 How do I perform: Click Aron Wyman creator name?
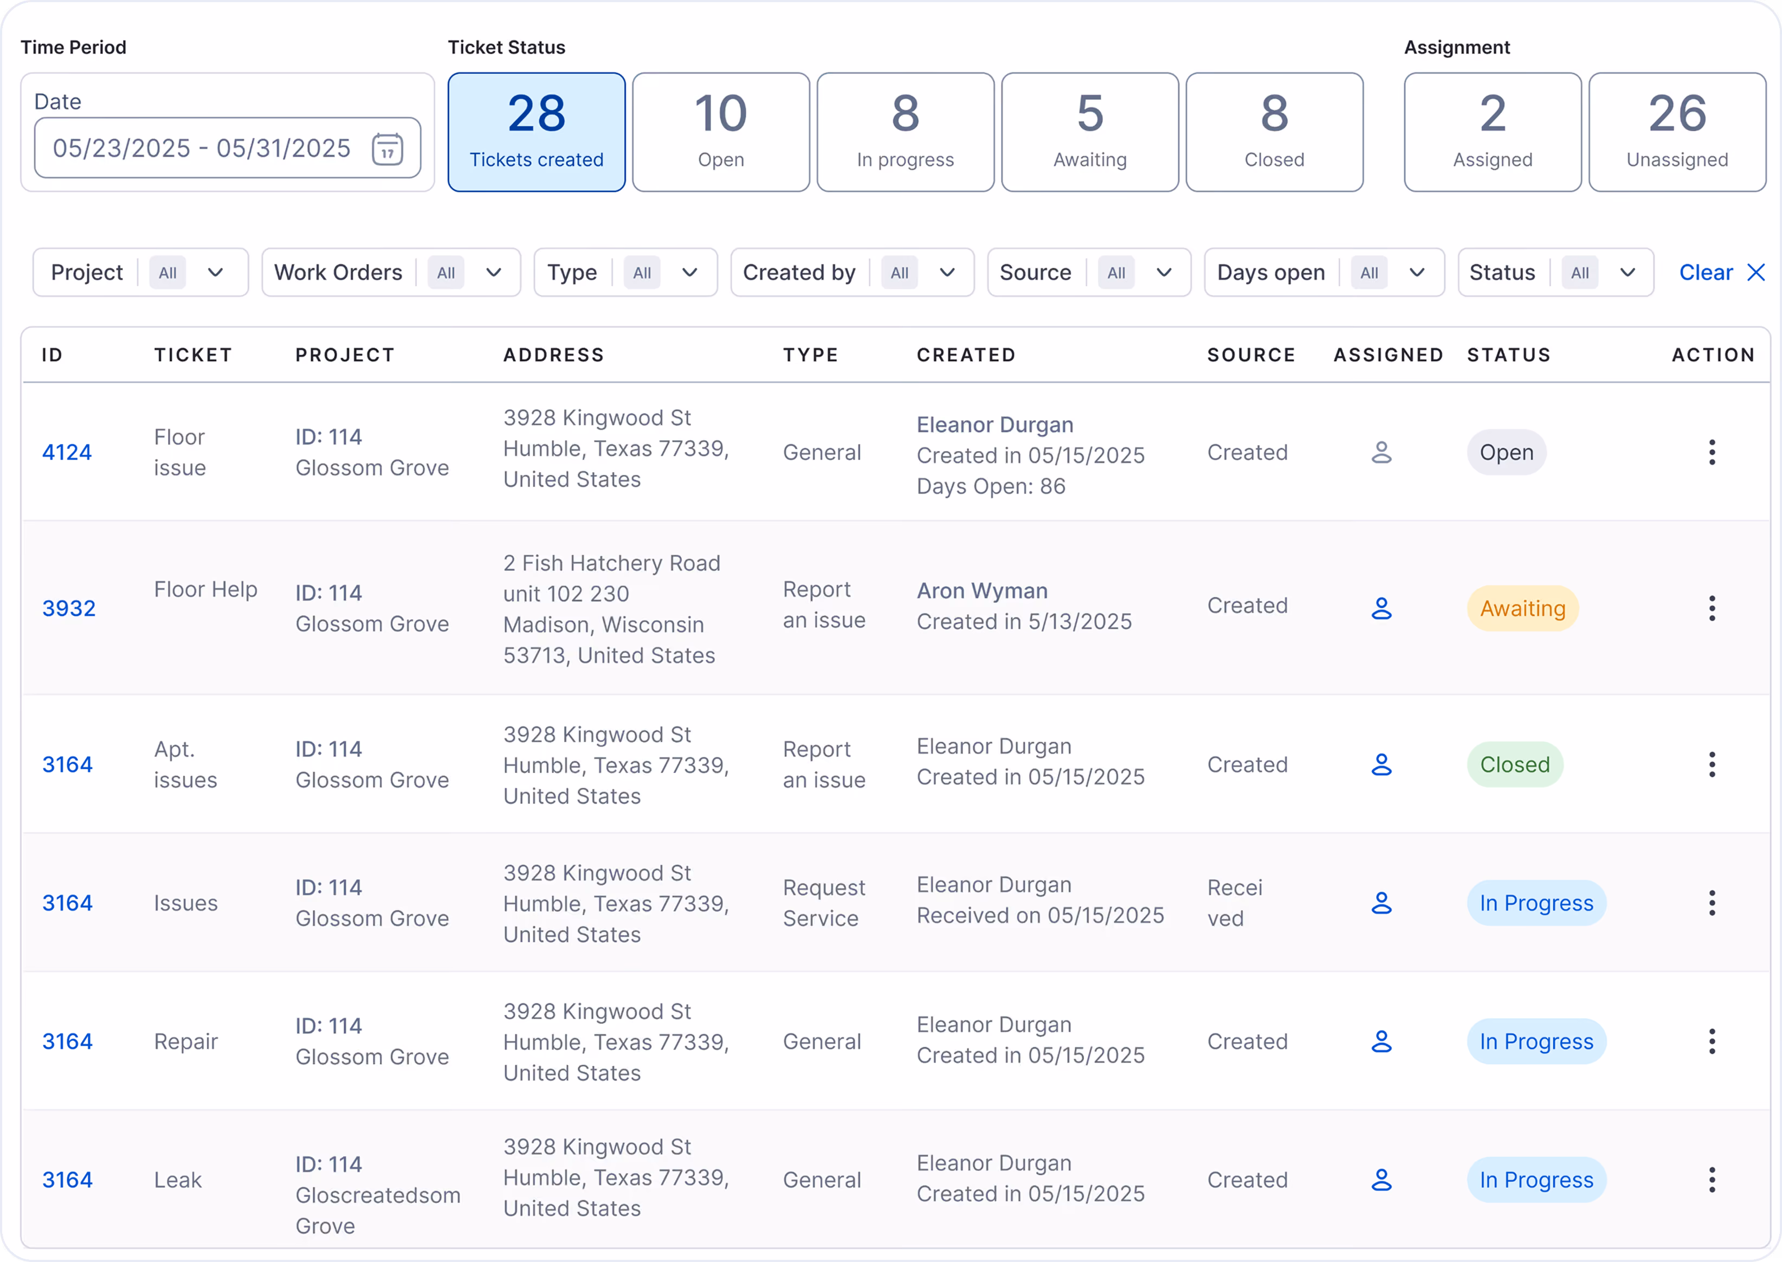tap(982, 591)
